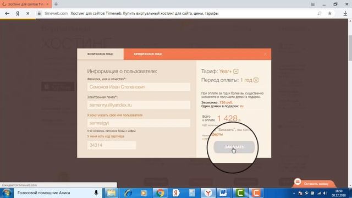Click the partner code field 34314

[x=112, y=145]
